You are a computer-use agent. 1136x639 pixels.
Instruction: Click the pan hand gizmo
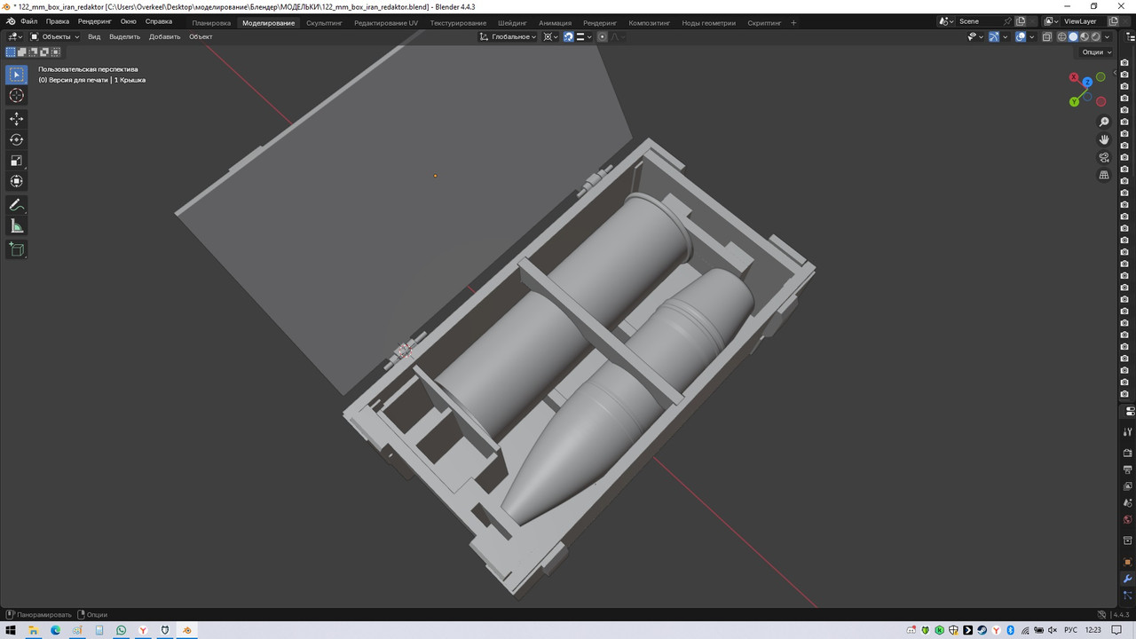click(1104, 139)
